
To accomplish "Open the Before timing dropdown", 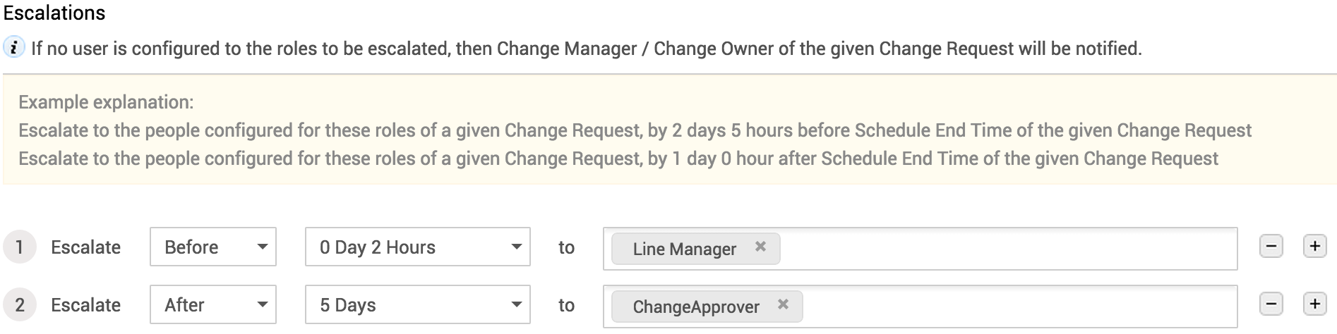I will tap(212, 247).
